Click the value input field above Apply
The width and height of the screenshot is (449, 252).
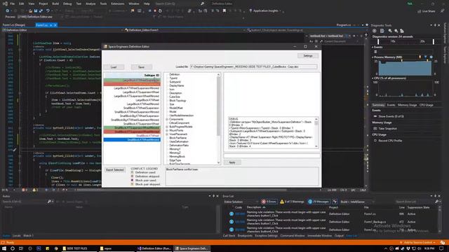click(x=272, y=155)
